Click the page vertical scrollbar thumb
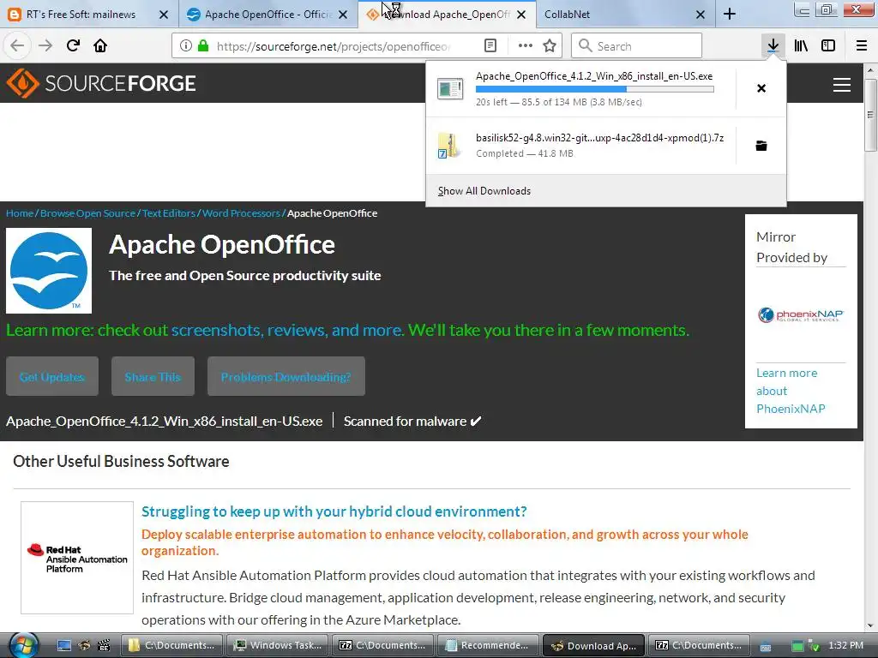The width and height of the screenshot is (878, 658). coord(870,115)
